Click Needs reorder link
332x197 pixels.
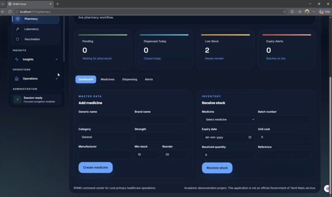(214, 58)
